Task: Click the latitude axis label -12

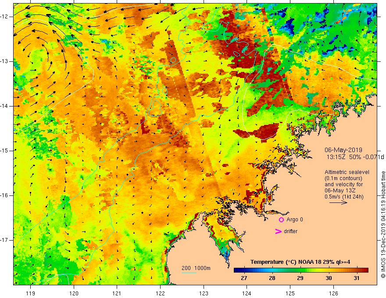Action: coord(5,17)
